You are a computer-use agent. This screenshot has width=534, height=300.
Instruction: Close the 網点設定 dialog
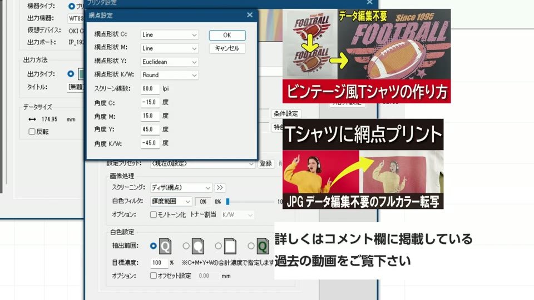tap(250, 15)
